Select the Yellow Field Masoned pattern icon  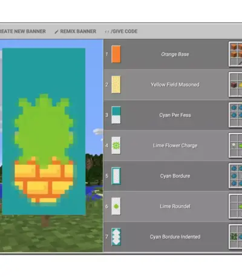[x=116, y=84]
